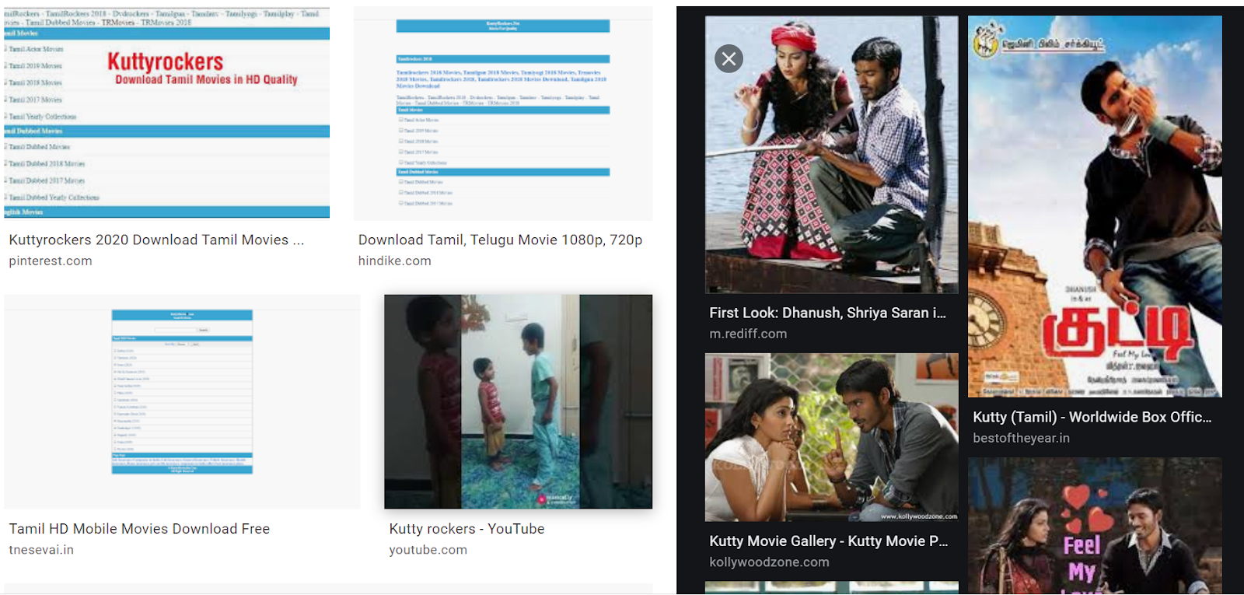Visit hindike.com source link

click(x=394, y=261)
